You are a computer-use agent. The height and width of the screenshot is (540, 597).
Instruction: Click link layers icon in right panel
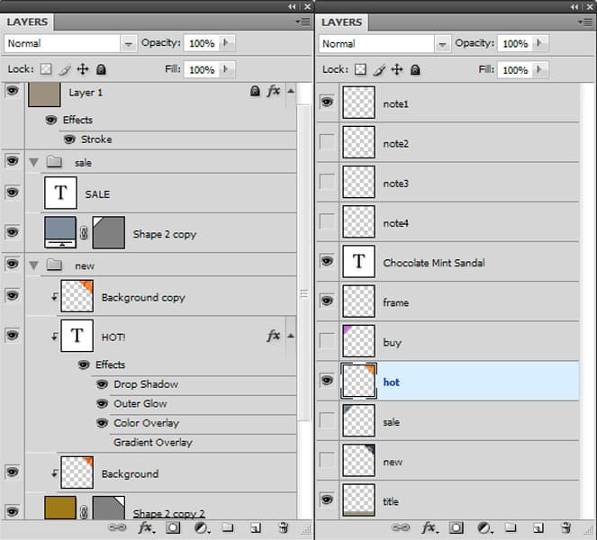400,527
